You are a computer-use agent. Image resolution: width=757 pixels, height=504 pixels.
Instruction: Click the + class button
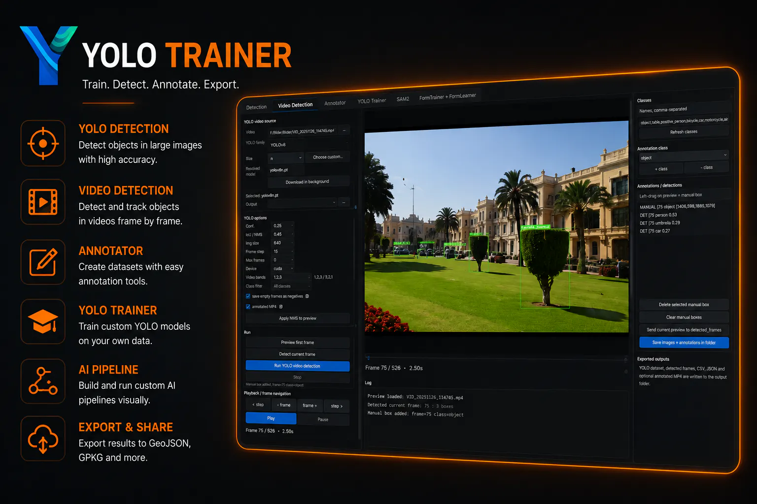[x=661, y=169]
